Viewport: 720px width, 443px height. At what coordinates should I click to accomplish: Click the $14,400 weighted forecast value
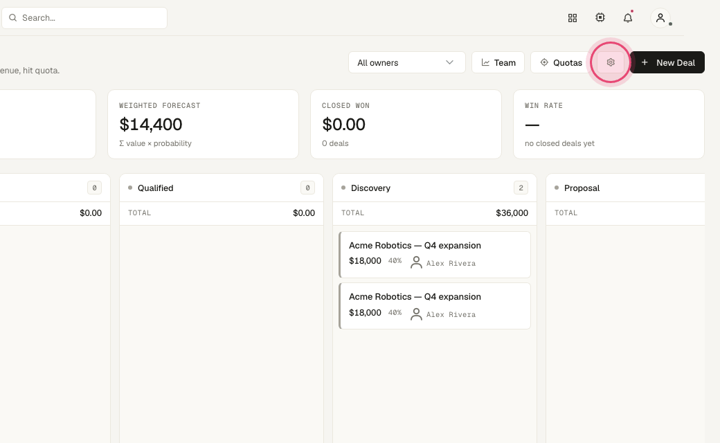[151, 125]
